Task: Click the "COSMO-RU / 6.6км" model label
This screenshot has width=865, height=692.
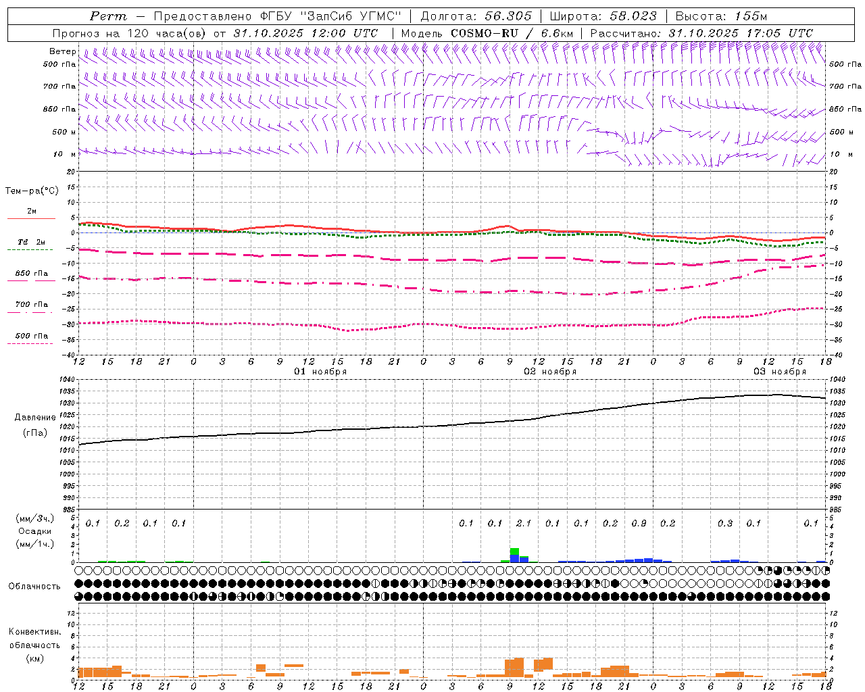Action: click(512, 33)
